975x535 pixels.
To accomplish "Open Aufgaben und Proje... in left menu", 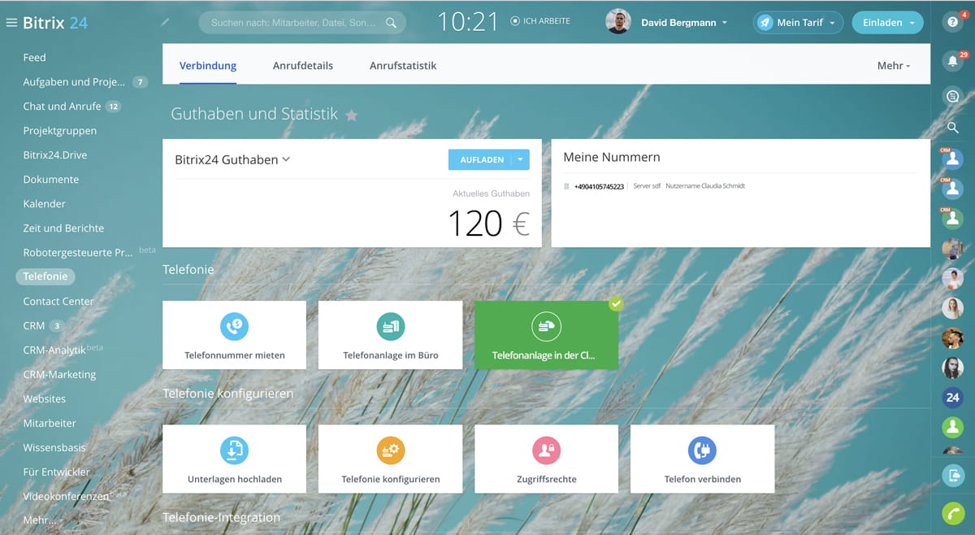I will (75, 82).
